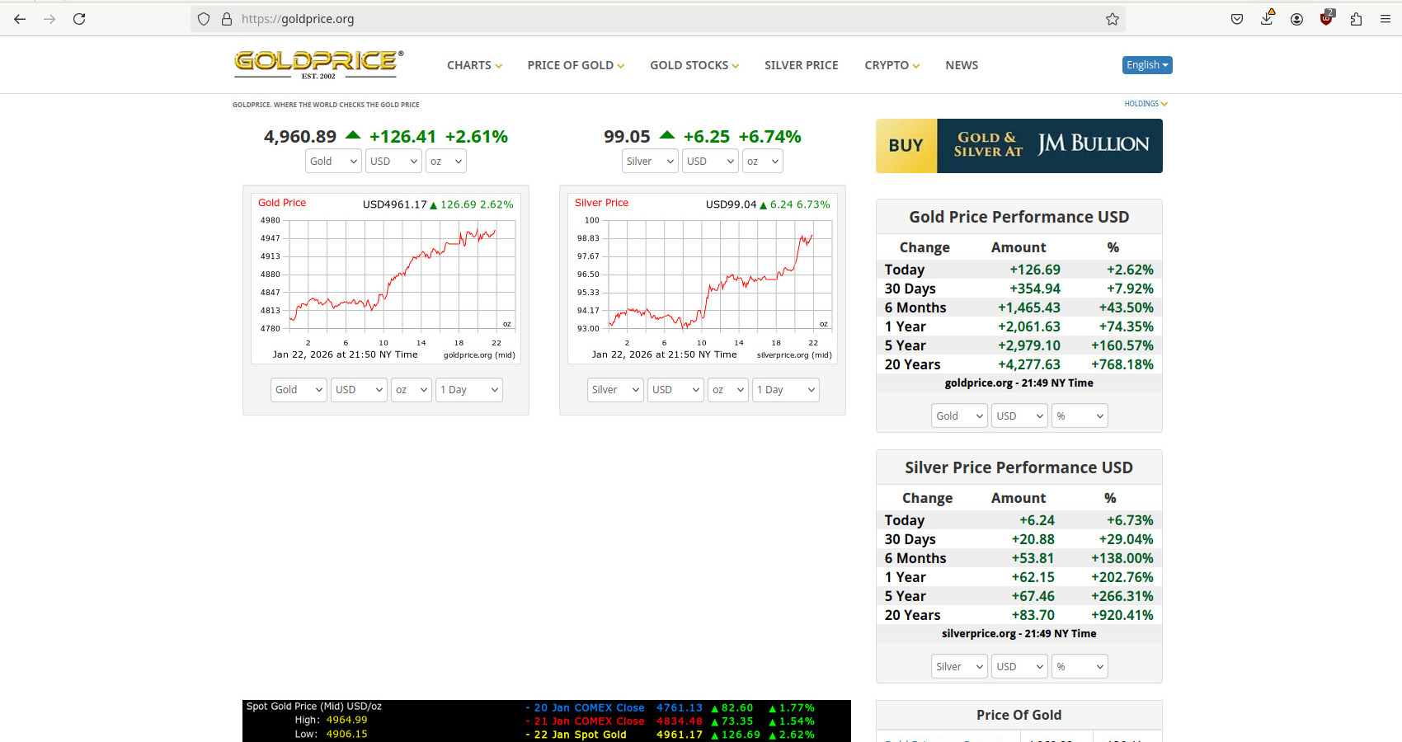Click the Silver Price Performance USD heading
This screenshot has height=742, width=1402.
coord(1019,467)
